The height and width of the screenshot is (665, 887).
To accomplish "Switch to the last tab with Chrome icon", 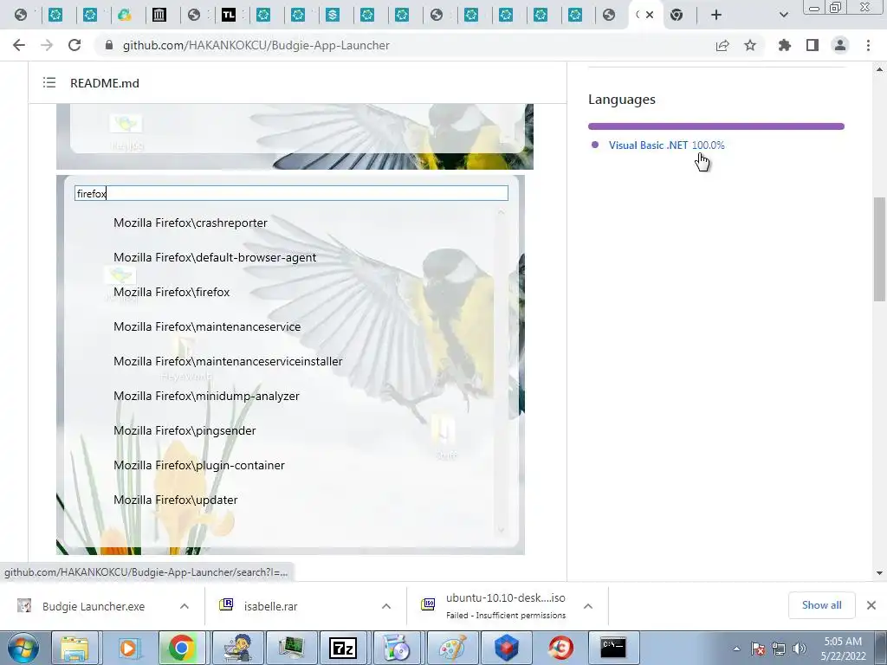I will coord(677,15).
